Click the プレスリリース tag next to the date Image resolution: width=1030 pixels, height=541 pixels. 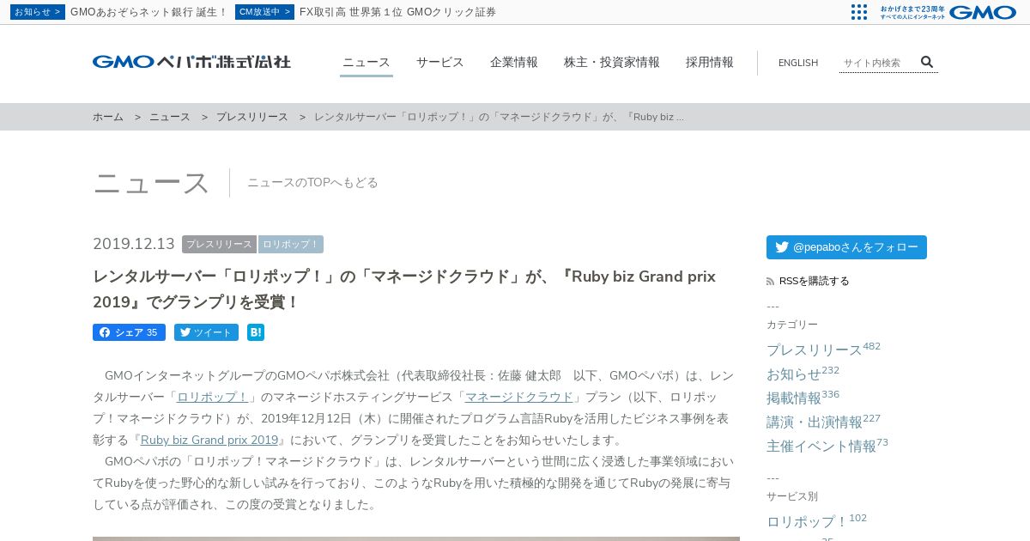tap(219, 245)
